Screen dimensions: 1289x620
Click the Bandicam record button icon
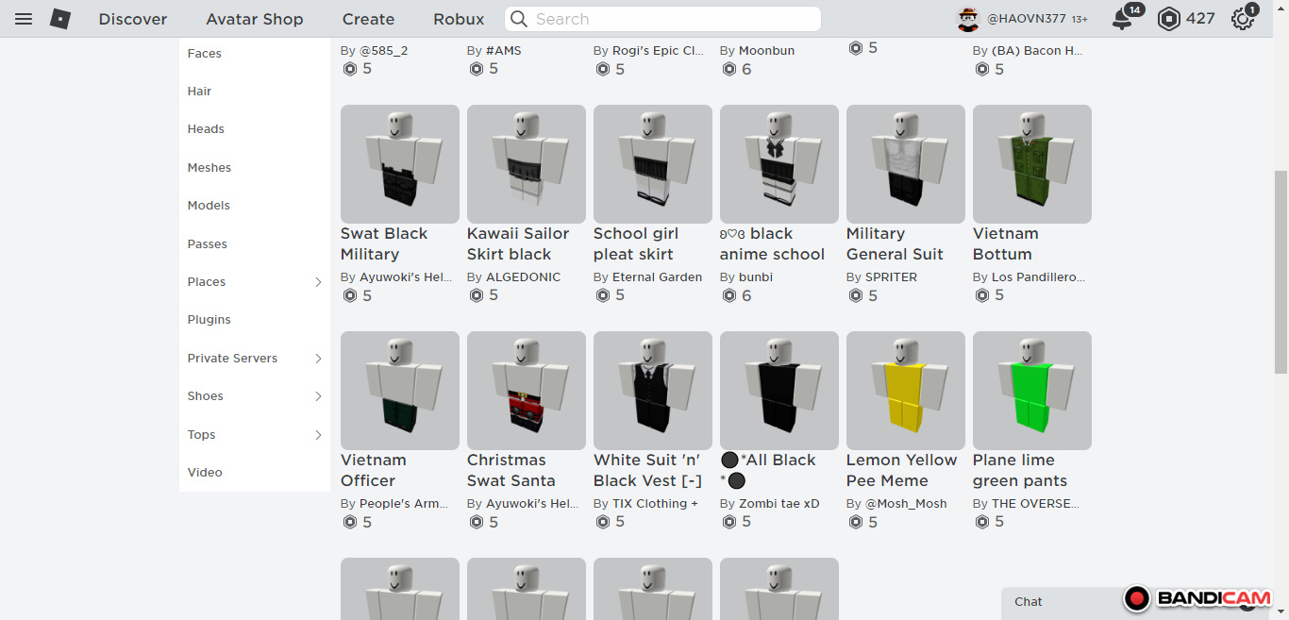click(x=1137, y=598)
